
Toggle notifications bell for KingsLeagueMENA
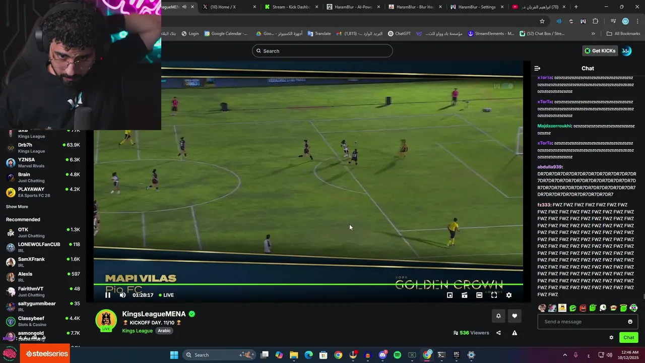pyautogui.click(x=498, y=316)
